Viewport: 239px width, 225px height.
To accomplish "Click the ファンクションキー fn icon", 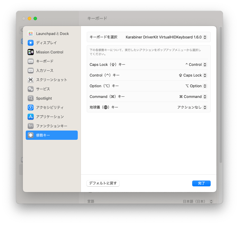I will tap(31, 126).
